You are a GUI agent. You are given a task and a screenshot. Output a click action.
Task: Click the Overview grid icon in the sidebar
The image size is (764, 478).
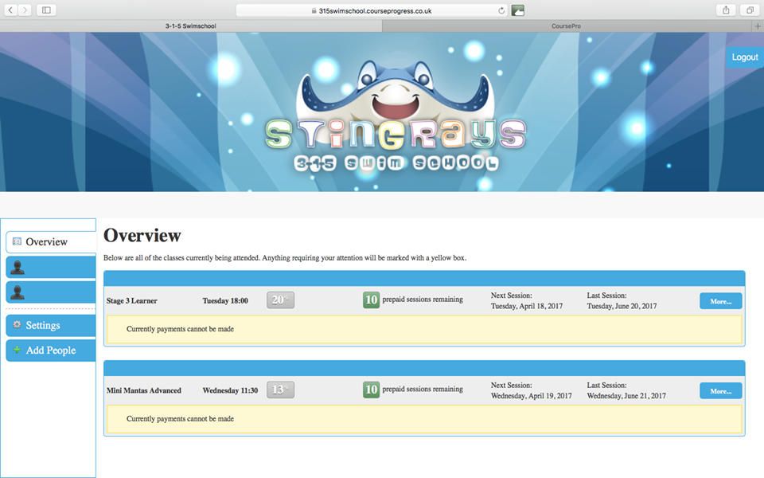tap(17, 241)
